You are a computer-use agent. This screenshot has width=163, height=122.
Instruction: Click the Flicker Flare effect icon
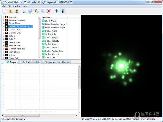click(7, 23)
